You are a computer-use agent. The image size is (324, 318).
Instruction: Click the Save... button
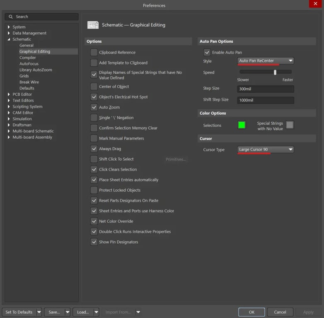pos(54,312)
